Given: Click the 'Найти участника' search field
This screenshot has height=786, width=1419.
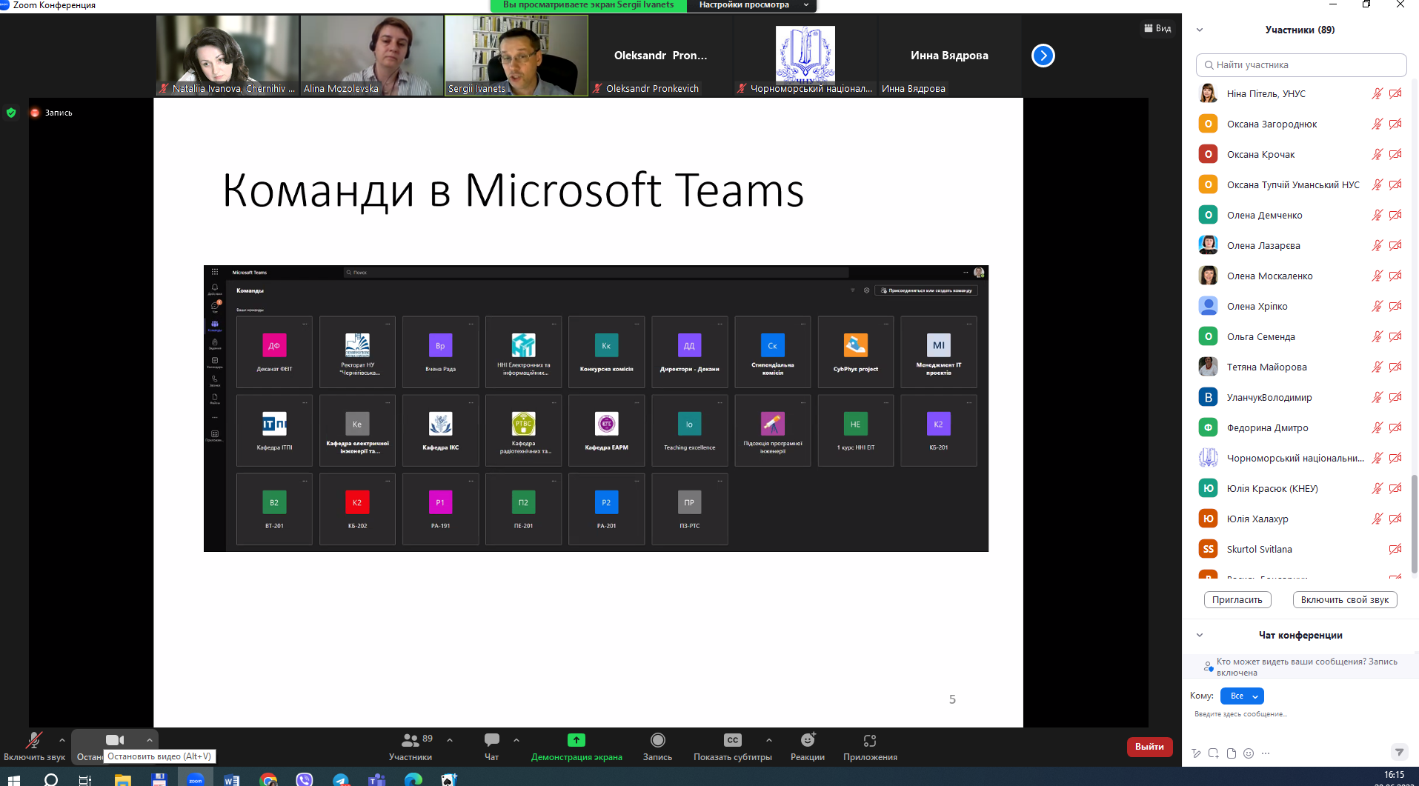Looking at the screenshot, I should [1301, 64].
